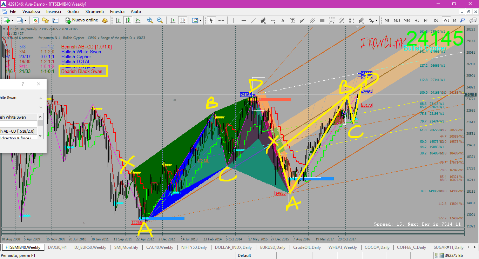Switch to M15 timeframe

pyautogui.click(x=397, y=20)
